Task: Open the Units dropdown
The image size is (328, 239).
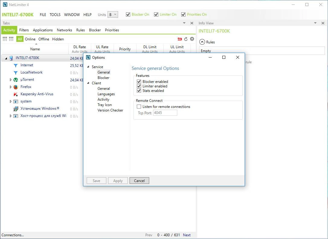Action: pyautogui.click(x=113, y=14)
